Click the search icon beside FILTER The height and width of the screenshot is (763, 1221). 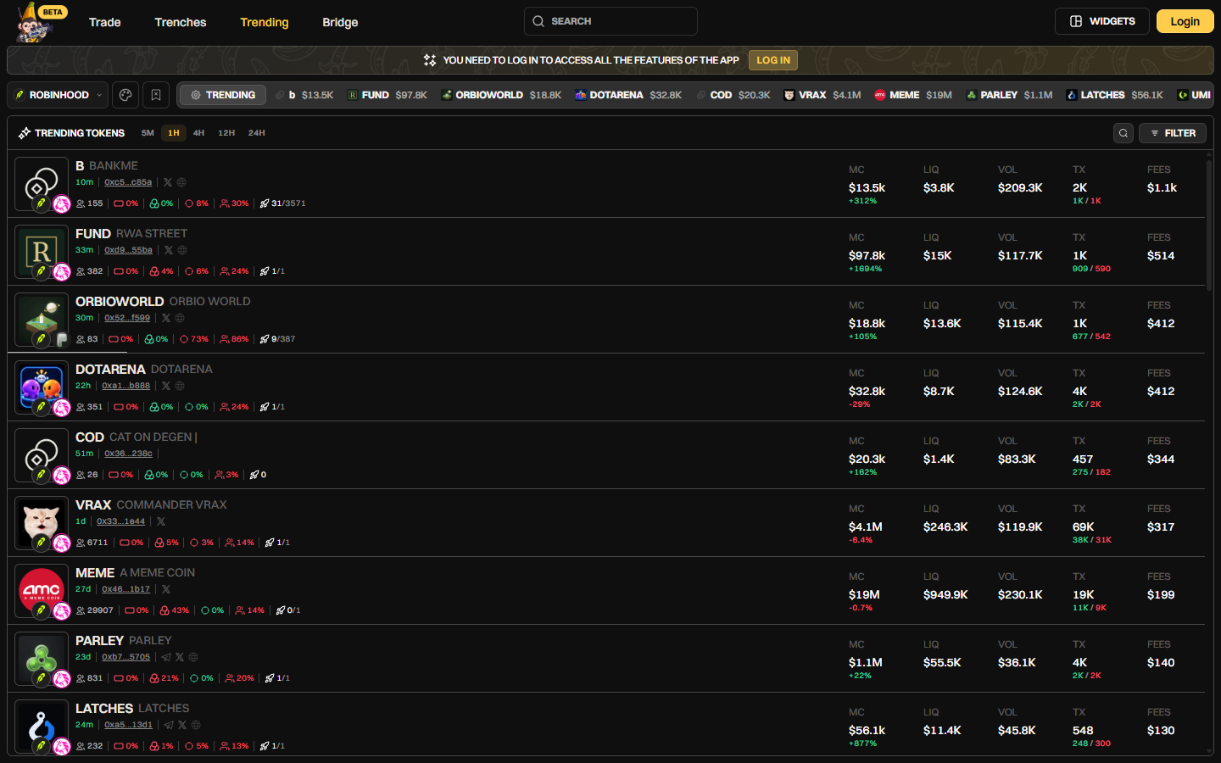[x=1123, y=133]
